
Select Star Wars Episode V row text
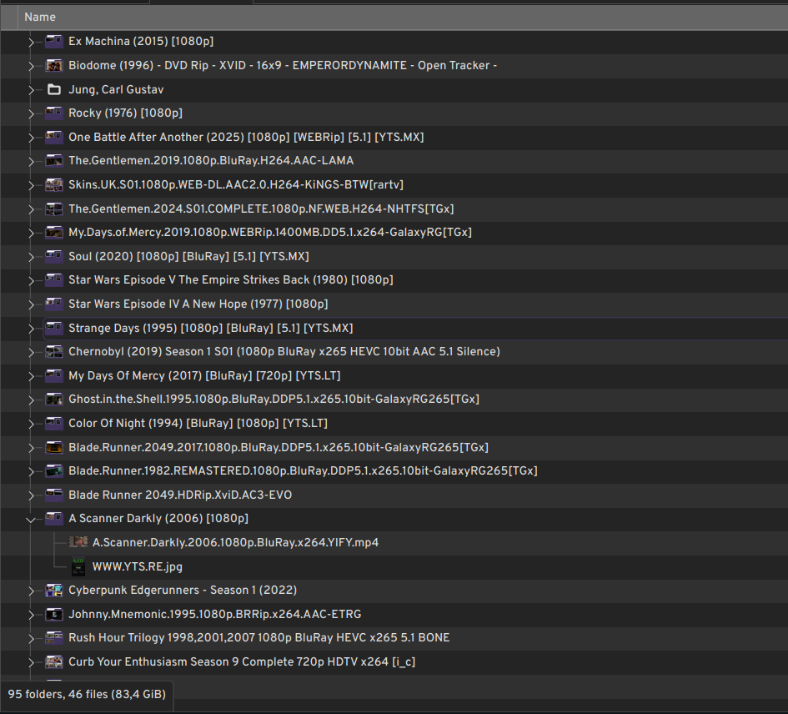click(231, 280)
